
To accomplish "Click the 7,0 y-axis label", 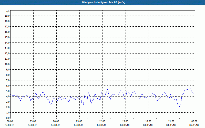I will pos(8,80).
